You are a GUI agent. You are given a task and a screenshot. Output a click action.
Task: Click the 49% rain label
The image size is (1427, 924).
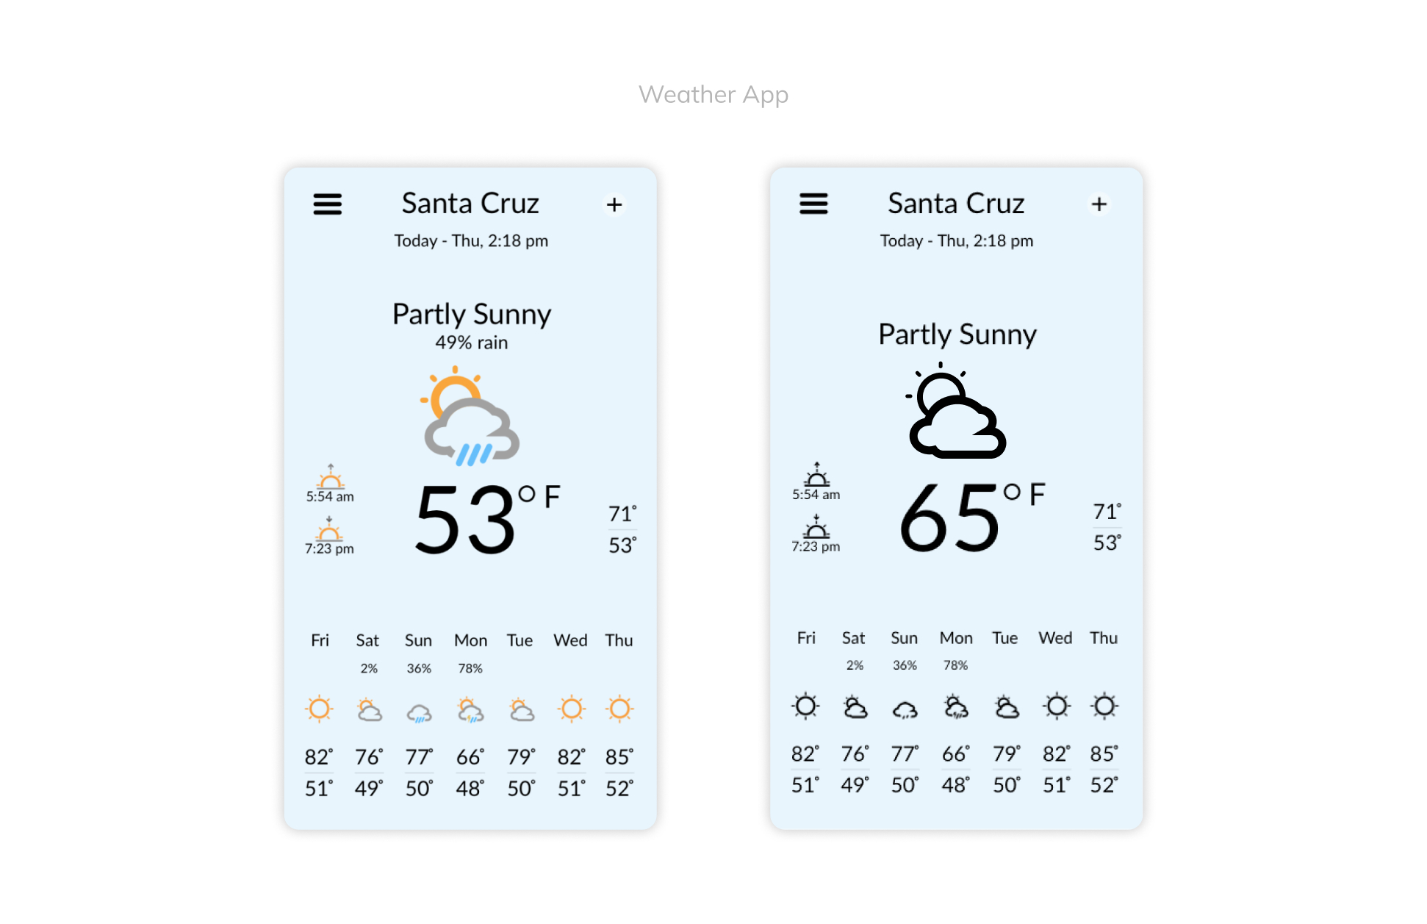471,343
